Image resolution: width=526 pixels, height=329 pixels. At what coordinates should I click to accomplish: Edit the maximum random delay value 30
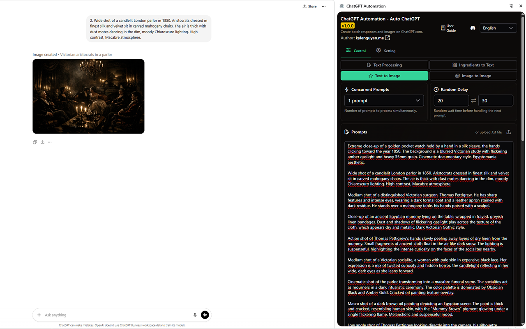tap(496, 101)
